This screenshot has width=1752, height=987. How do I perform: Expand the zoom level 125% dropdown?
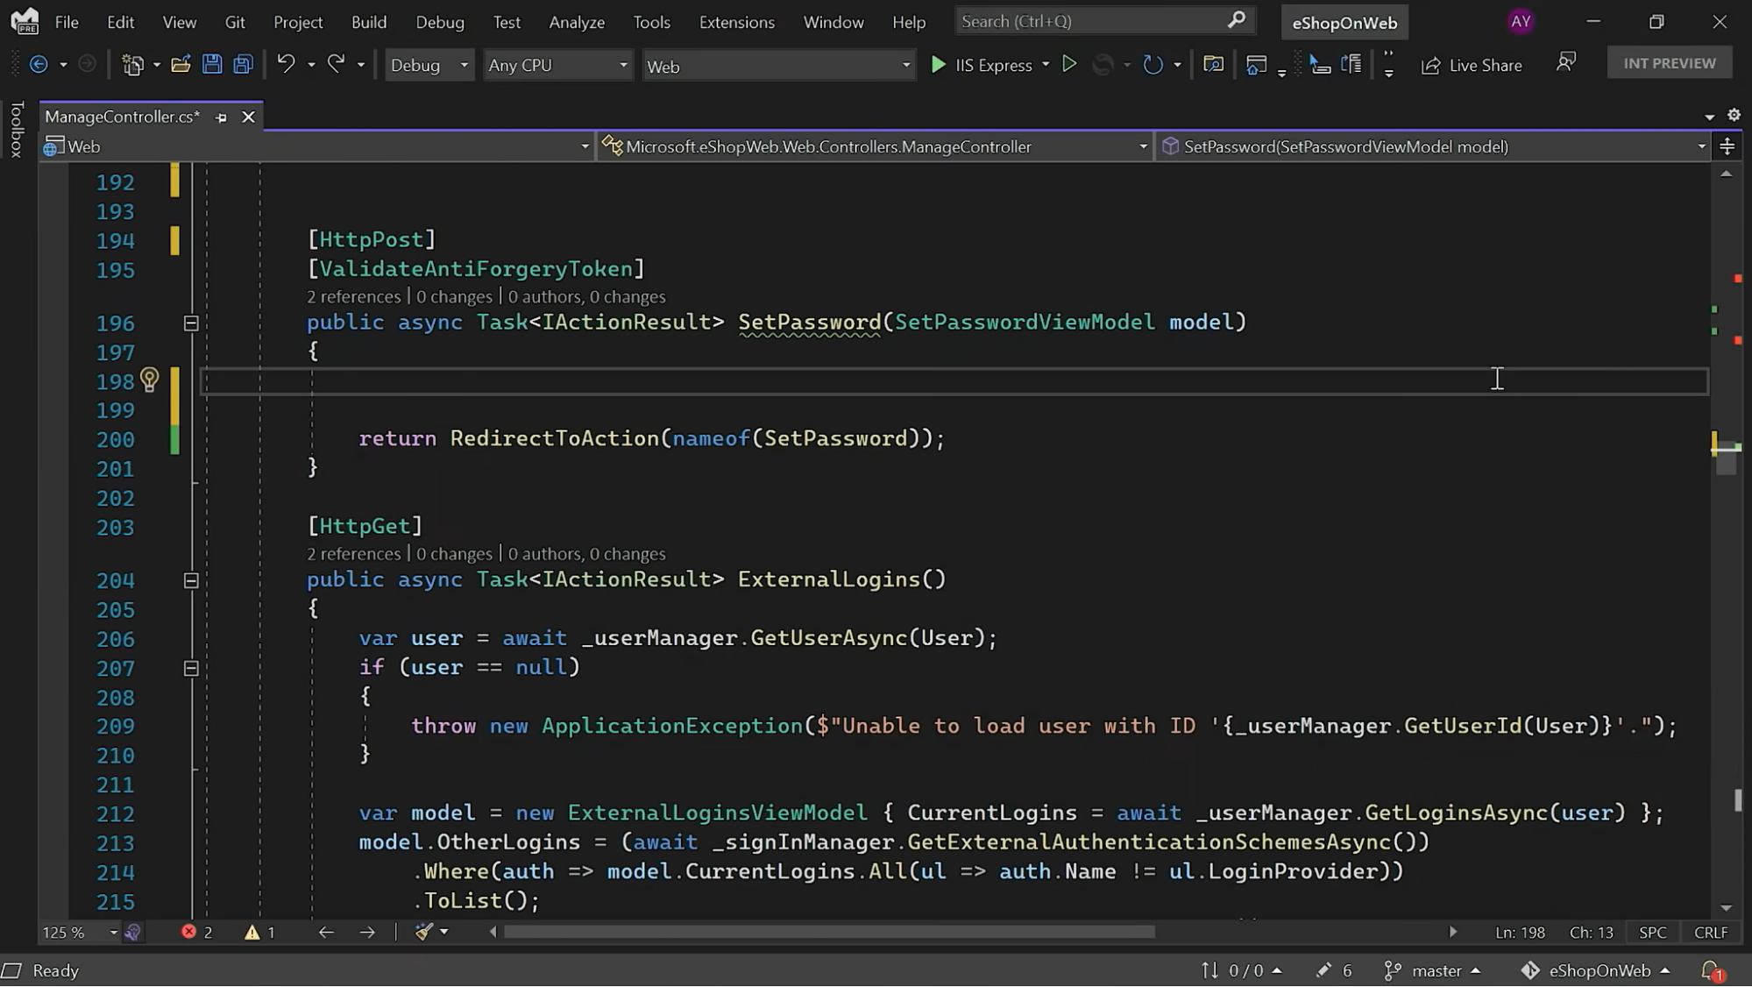click(x=113, y=932)
